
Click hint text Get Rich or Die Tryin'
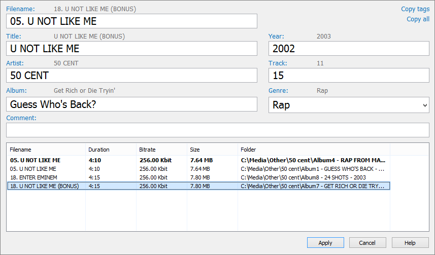pyautogui.click(x=84, y=91)
